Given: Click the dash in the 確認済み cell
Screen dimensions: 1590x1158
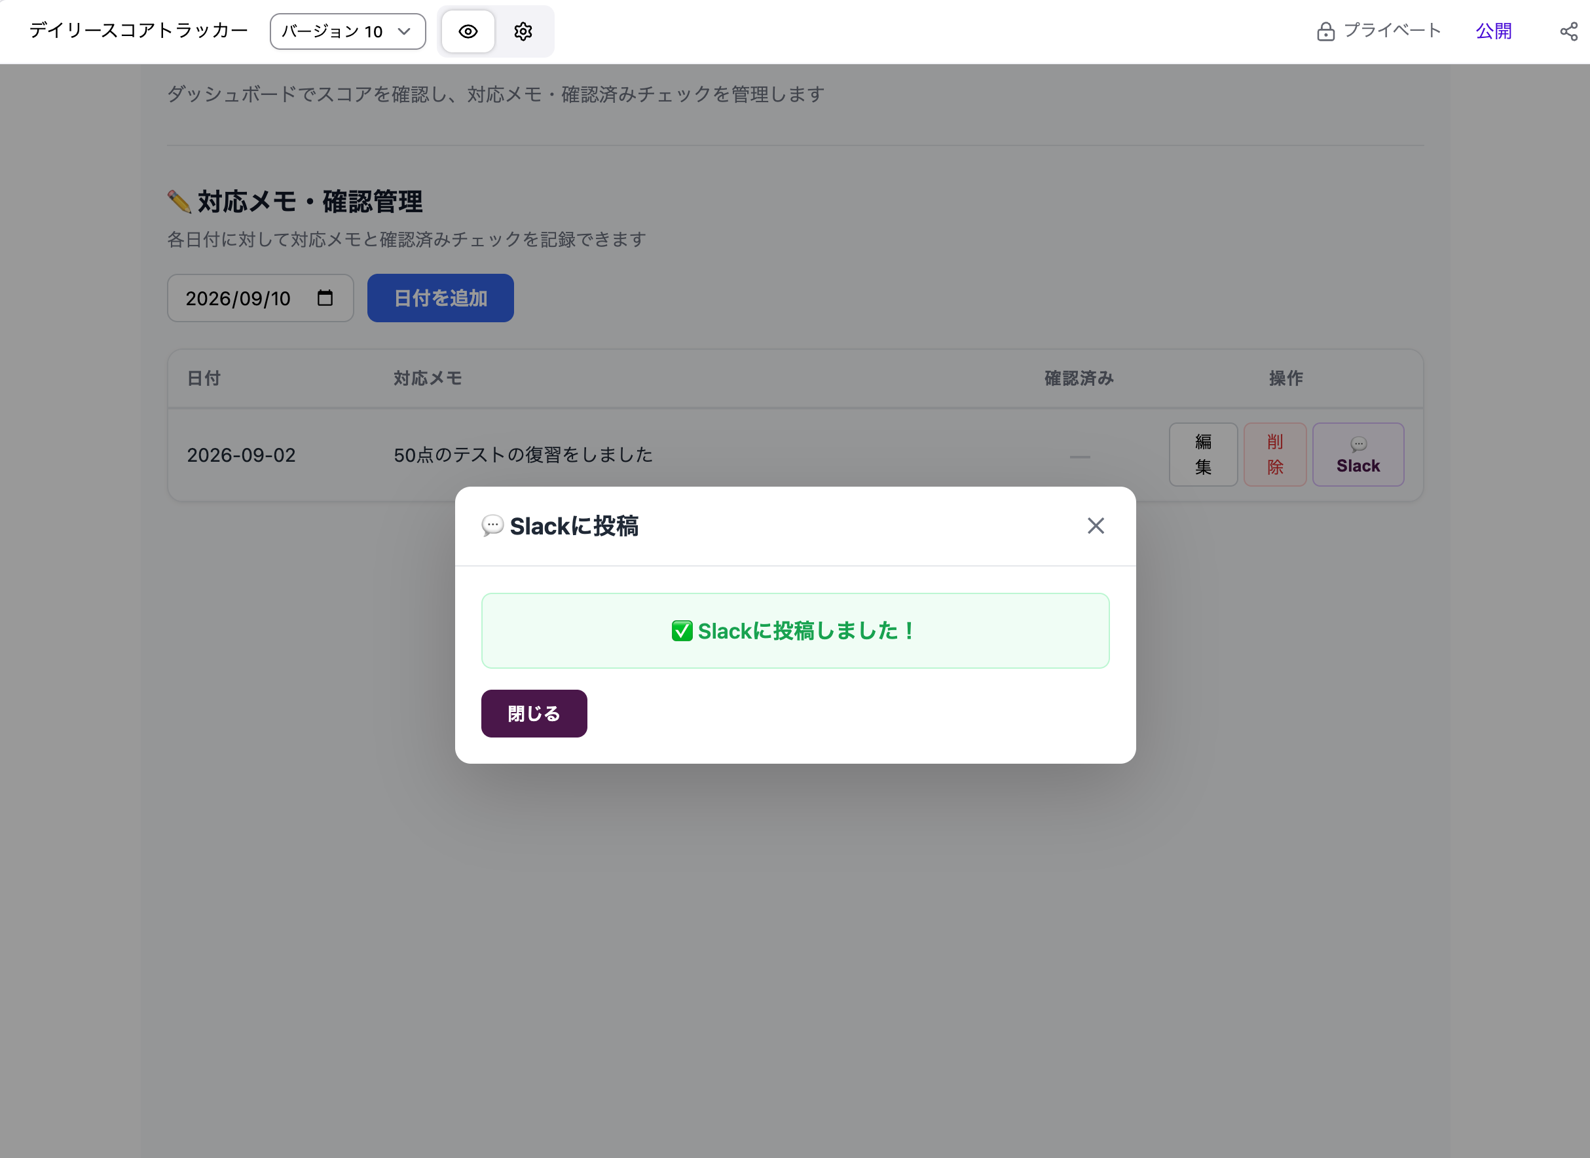Looking at the screenshot, I should point(1080,457).
